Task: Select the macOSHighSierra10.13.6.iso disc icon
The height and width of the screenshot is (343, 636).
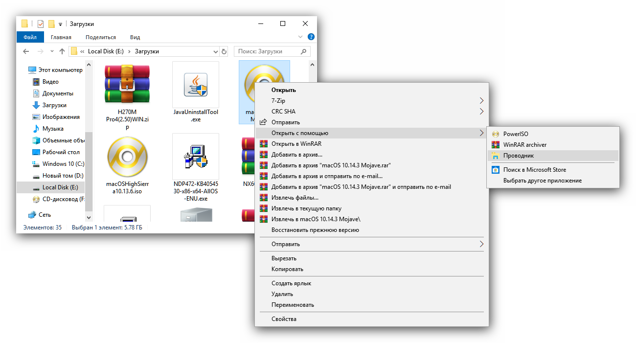Action: pos(127,157)
